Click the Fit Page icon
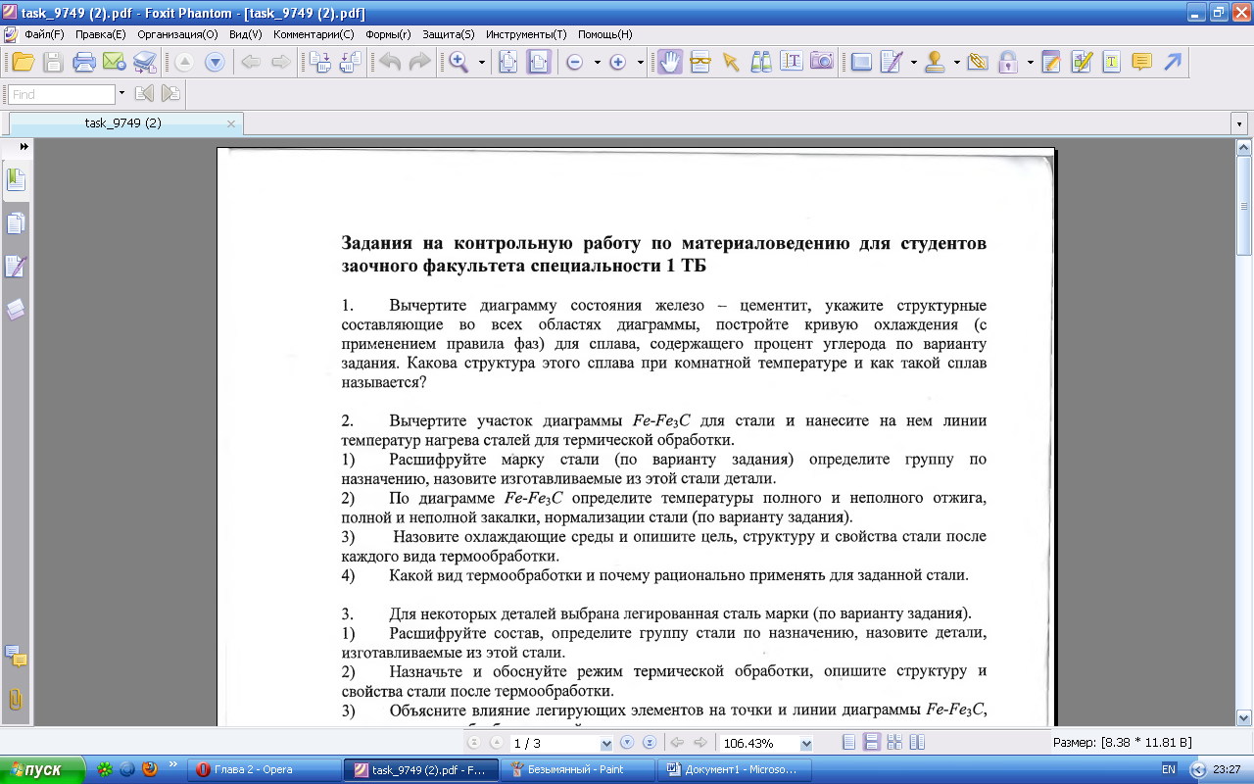The width and height of the screenshot is (1254, 784). pos(508,62)
